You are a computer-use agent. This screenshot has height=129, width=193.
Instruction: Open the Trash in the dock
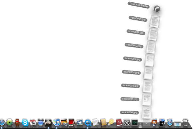[x=185, y=122]
